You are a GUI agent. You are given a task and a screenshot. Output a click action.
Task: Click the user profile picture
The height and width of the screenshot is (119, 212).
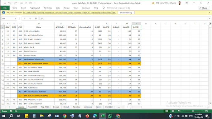coord(180,3)
